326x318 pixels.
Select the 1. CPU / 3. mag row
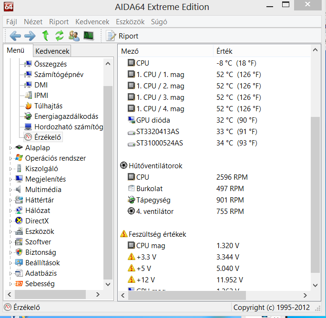pos(214,97)
